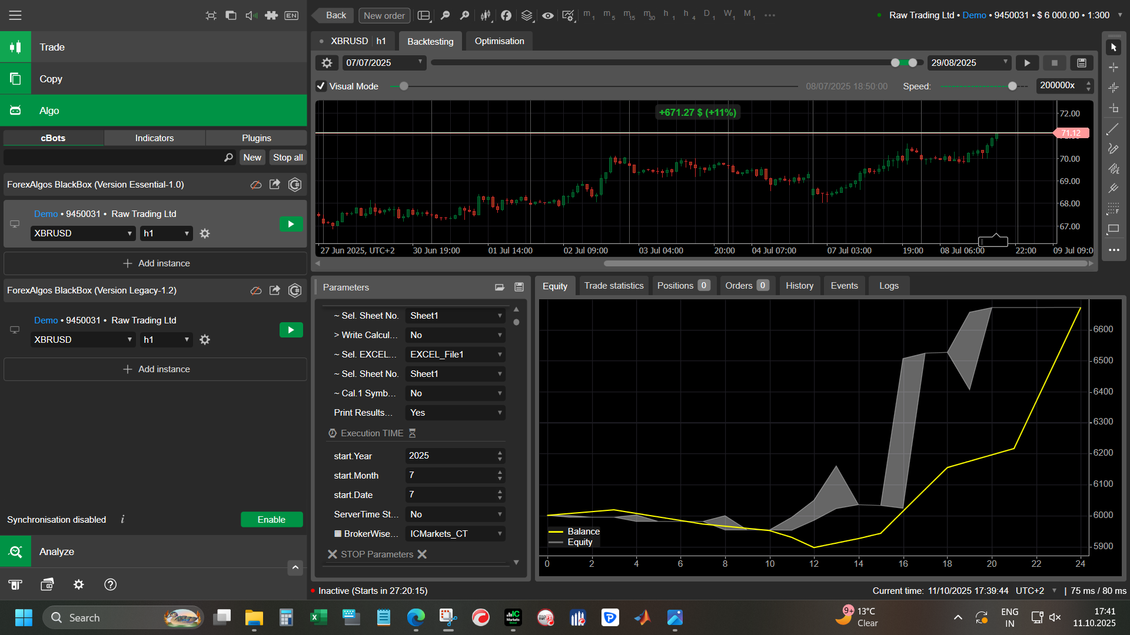1130x635 pixels.
Task: Open backtesting settings gear icon
Action: click(x=327, y=63)
